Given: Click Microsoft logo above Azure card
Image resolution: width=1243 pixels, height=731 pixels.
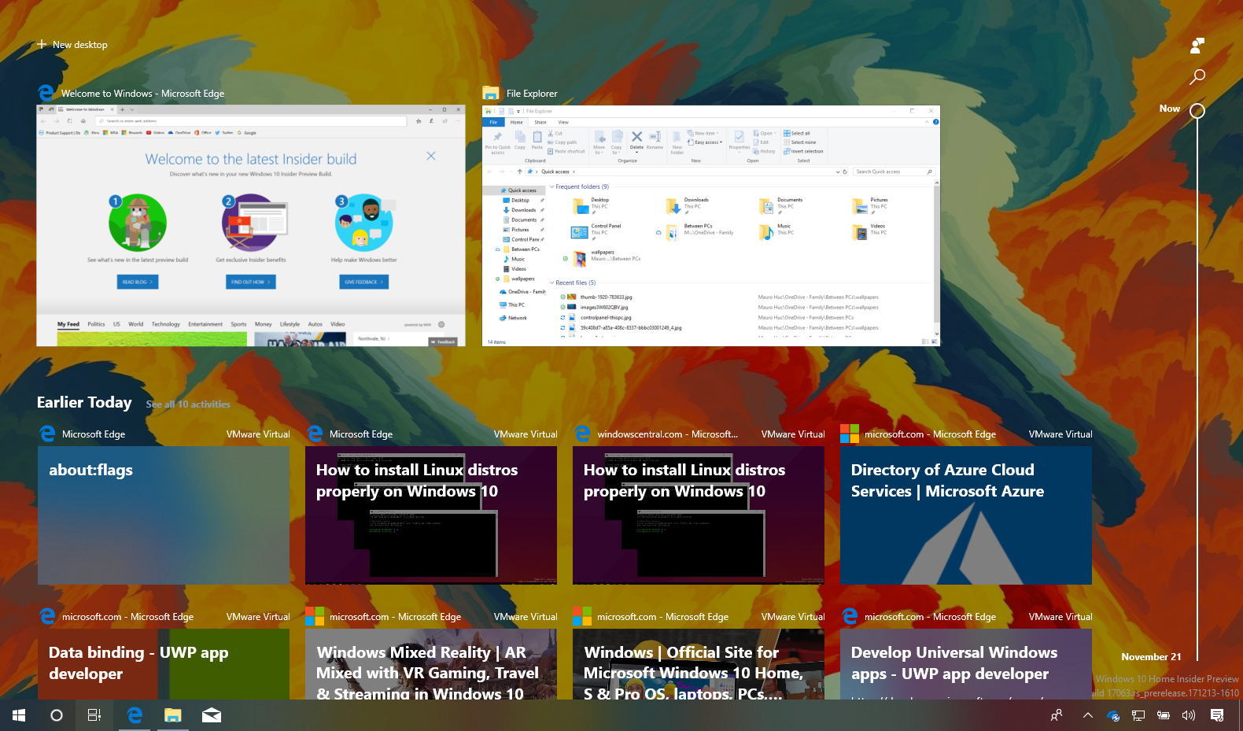Looking at the screenshot, I should coord(850,434).
